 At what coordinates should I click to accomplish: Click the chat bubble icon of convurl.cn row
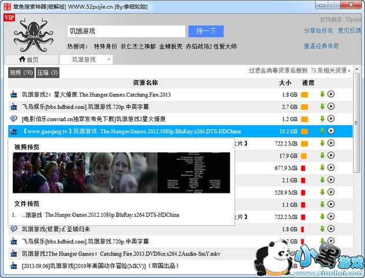[x=14, y=119]
